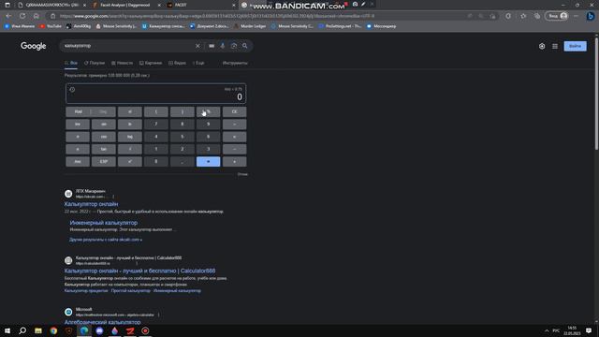Expand the Ещё more search filters

pos(198,63)
